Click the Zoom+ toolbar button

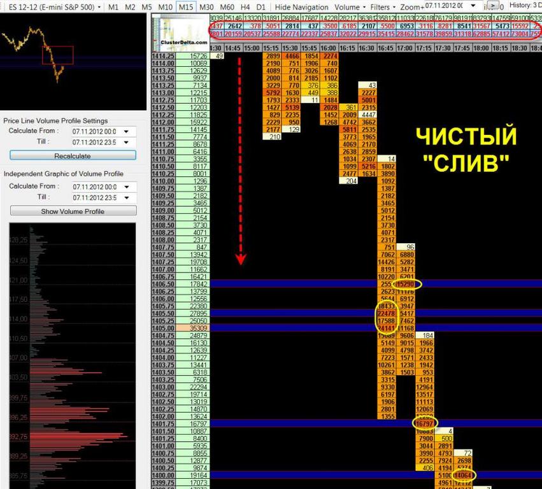(x=412, y=7)
